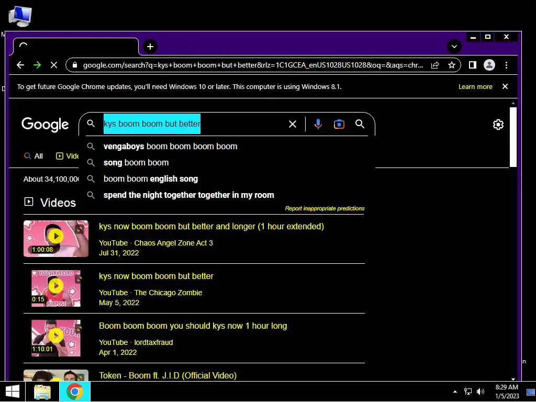Stop loading the page

(x=54, y=65)
